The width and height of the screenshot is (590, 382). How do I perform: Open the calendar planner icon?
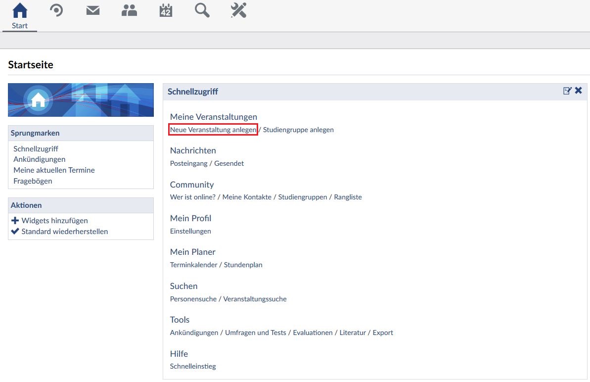pos(166,10)
